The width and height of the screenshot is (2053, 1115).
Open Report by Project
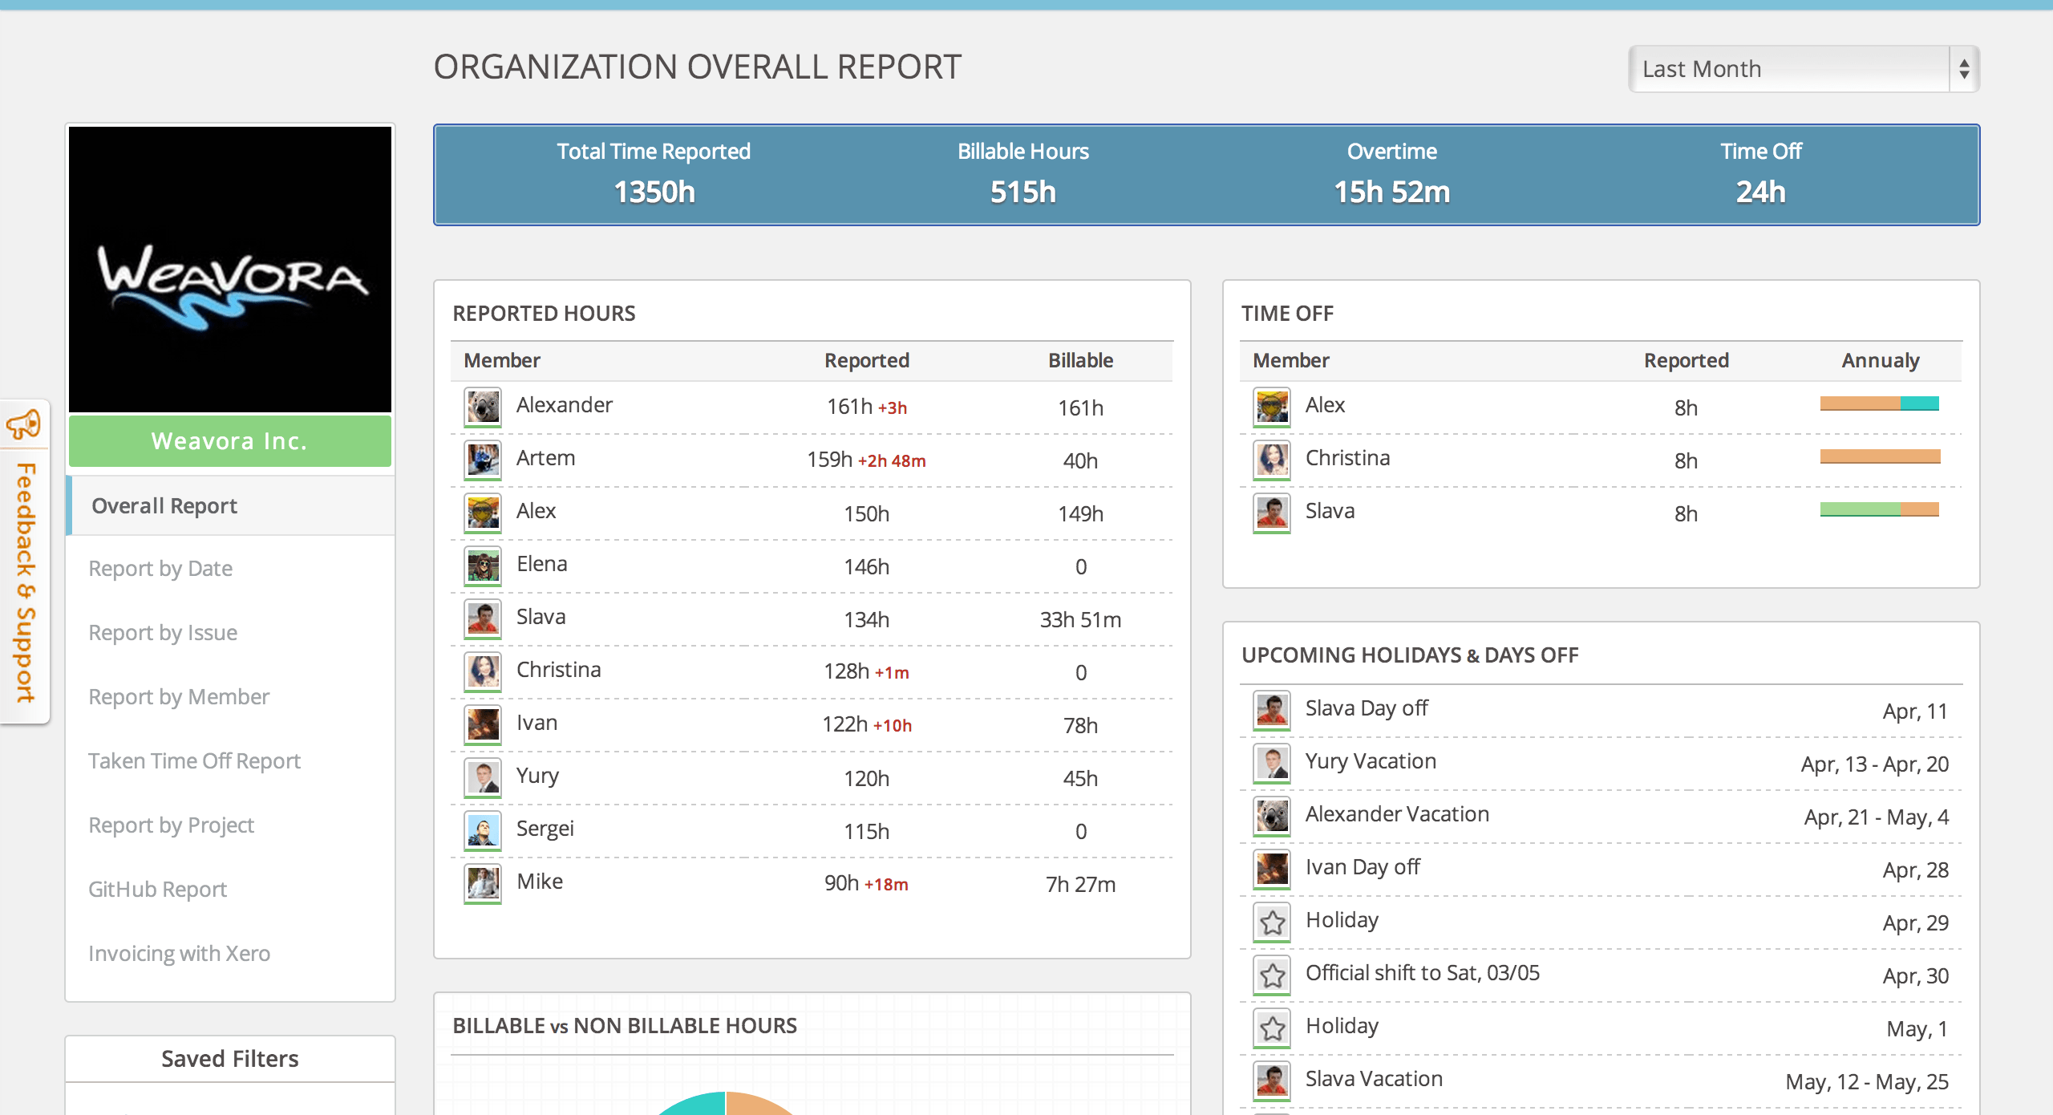[x=171, y=825]
